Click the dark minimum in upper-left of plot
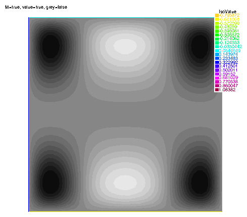The image size is (247, 217). 51,46
